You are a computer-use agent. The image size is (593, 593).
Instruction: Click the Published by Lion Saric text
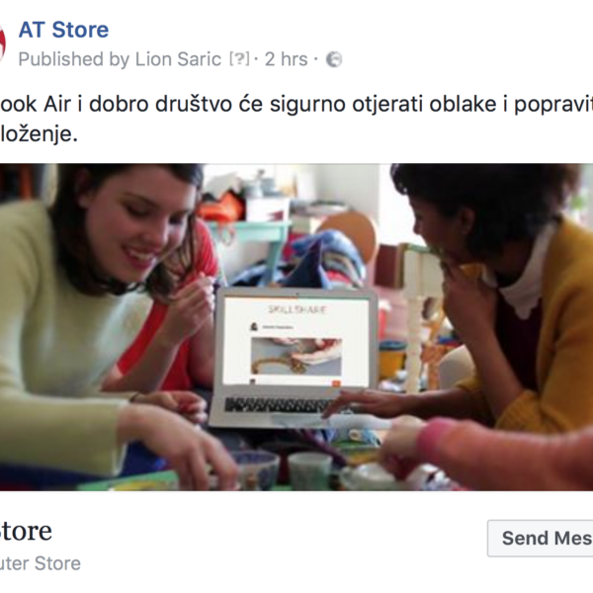[120, 59]
